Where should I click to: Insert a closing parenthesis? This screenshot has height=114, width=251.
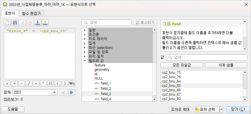pyautogui.click(x=65, y=84)
